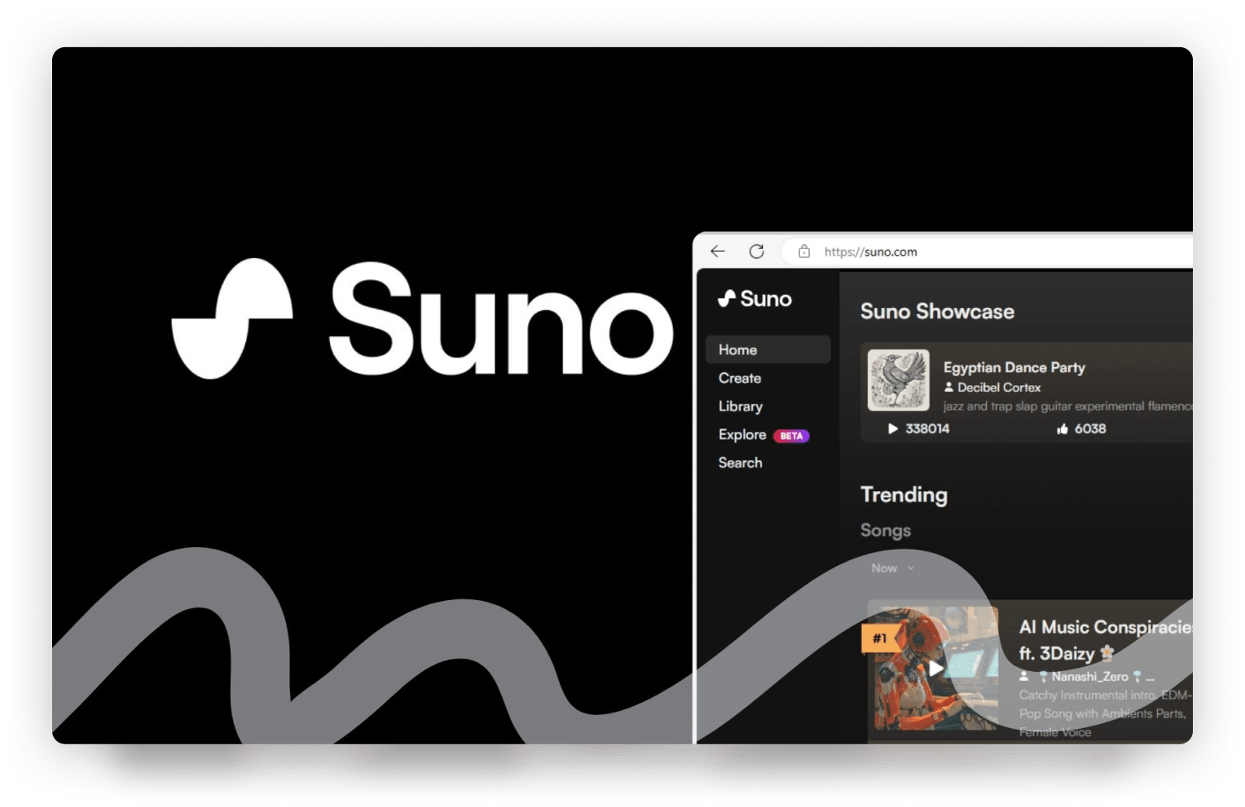
Task: Play the #1 trending song
Action: click(936, 669)
